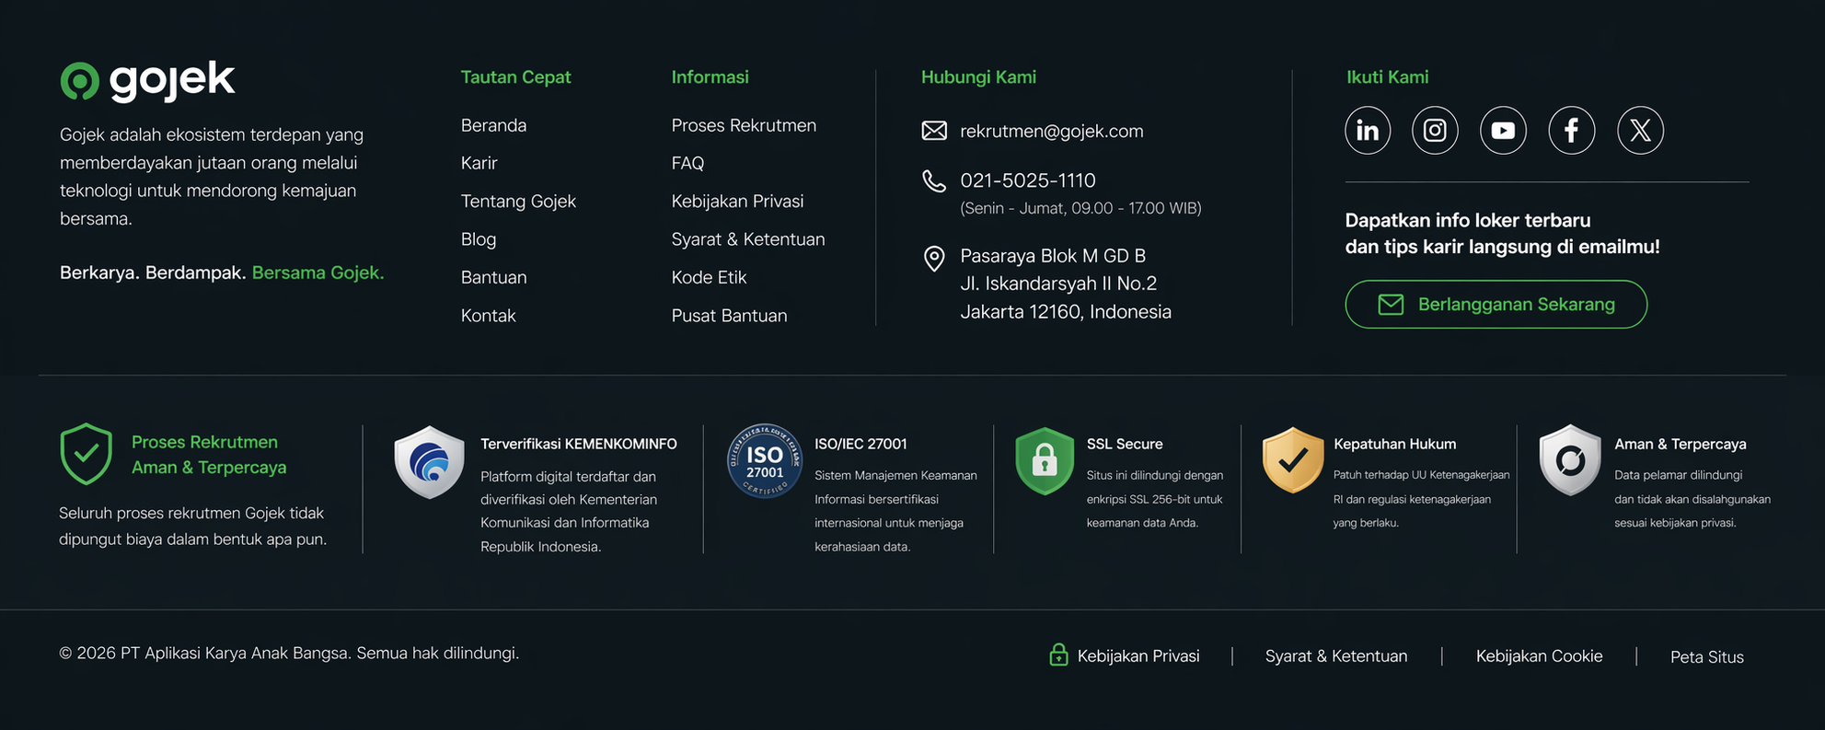Open the Facebook page icon
The height and width of the screenshot is (730, 1825).
(x=1571, y=131)
